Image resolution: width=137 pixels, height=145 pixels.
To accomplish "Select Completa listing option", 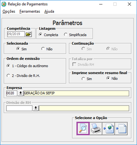I will click(x=48, y=35).
